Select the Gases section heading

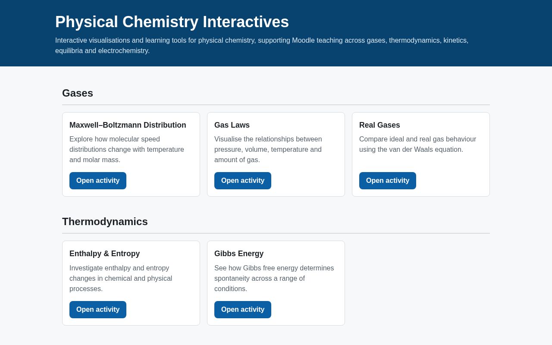78,93
